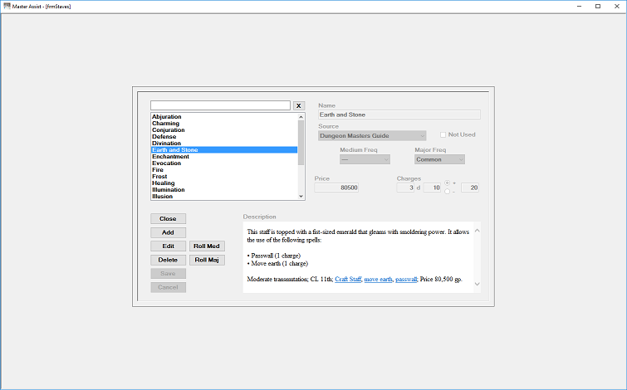
Task: Open the Craft Staff link in description
Action: tap(348, 280)
